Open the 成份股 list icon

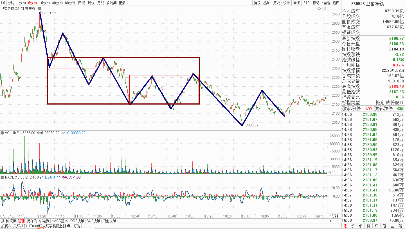401,103
